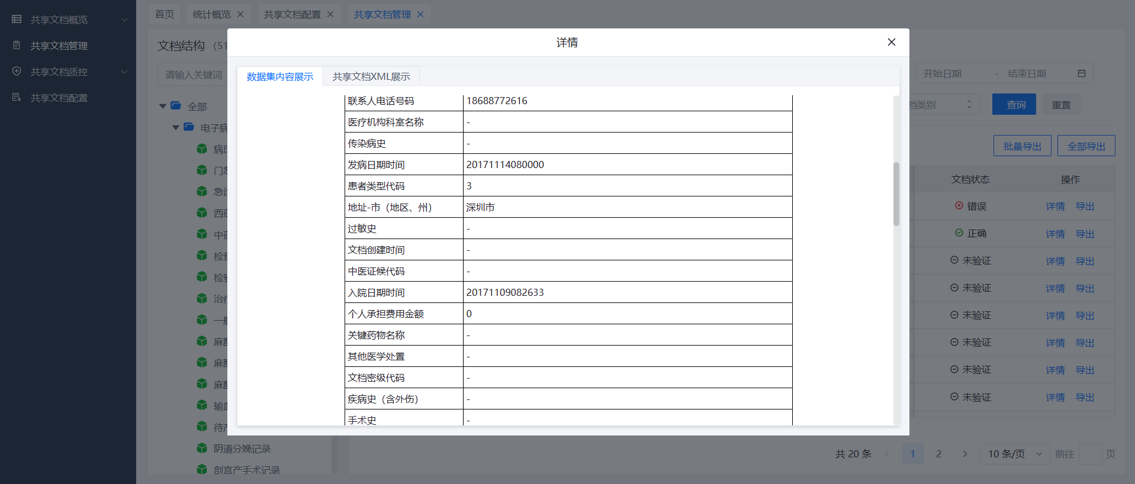Screen dimensions: 1135x484
Task: Click the 开始日期 date field
Action: pyautogui.click(x=943, y=73)
